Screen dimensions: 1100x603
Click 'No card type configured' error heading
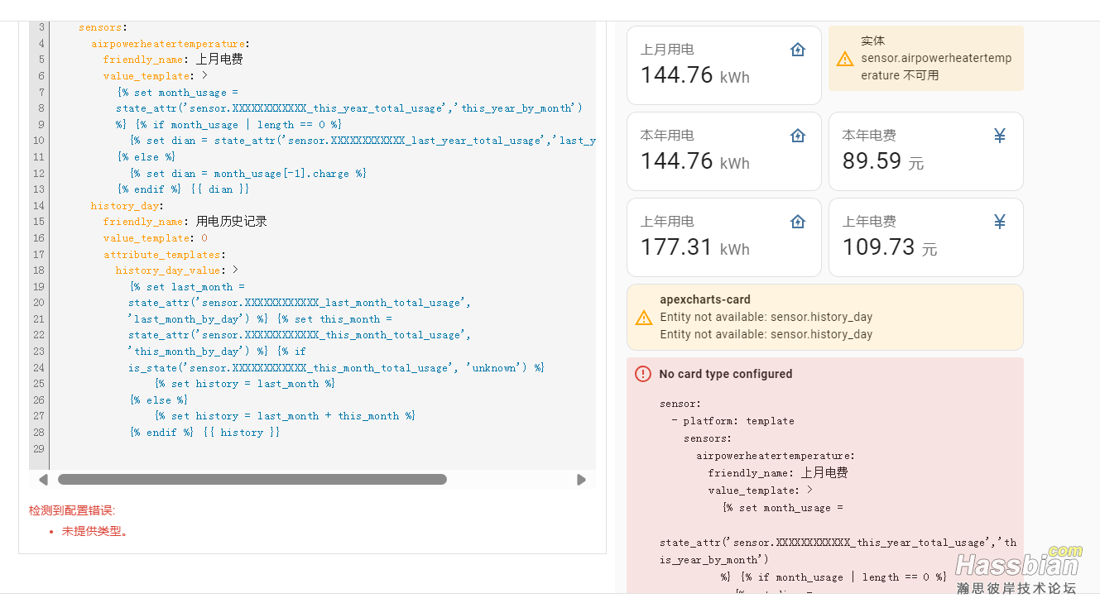[x=726, y=374]
